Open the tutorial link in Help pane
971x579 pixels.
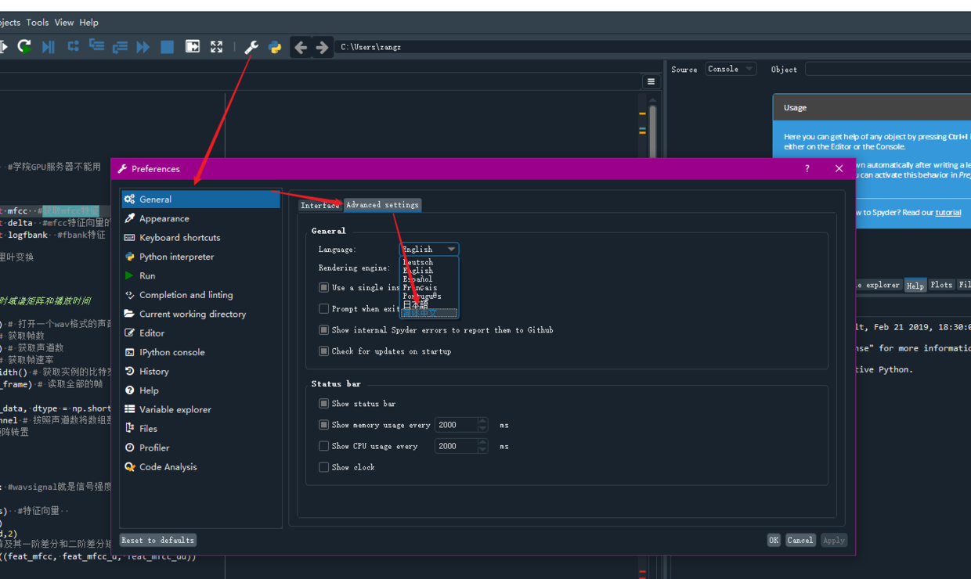click(x=948, y=212)
